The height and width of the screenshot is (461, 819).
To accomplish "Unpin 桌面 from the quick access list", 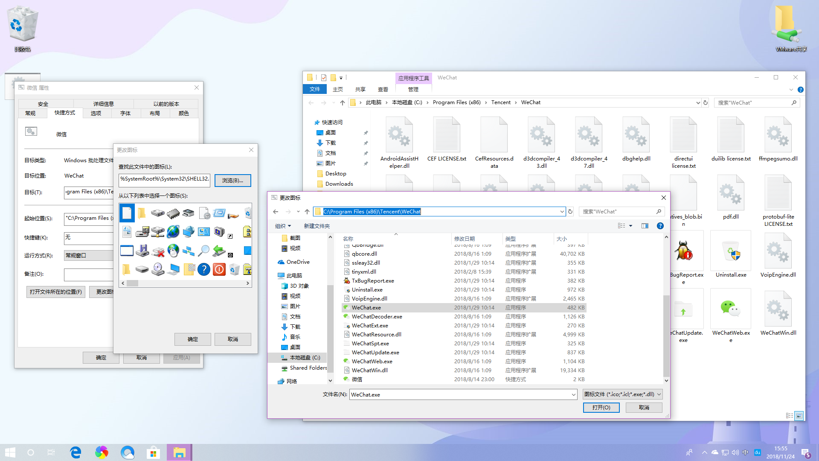I will click(366, 133).
